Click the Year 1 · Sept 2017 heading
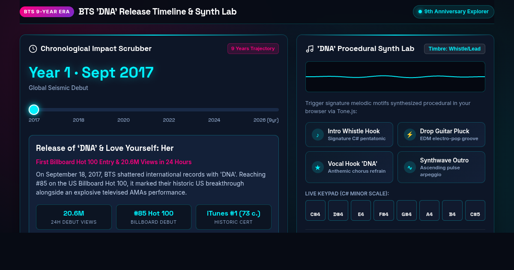The height and width of the screenshot is (270, 514). pyautogui.click(x=91, y=72)
